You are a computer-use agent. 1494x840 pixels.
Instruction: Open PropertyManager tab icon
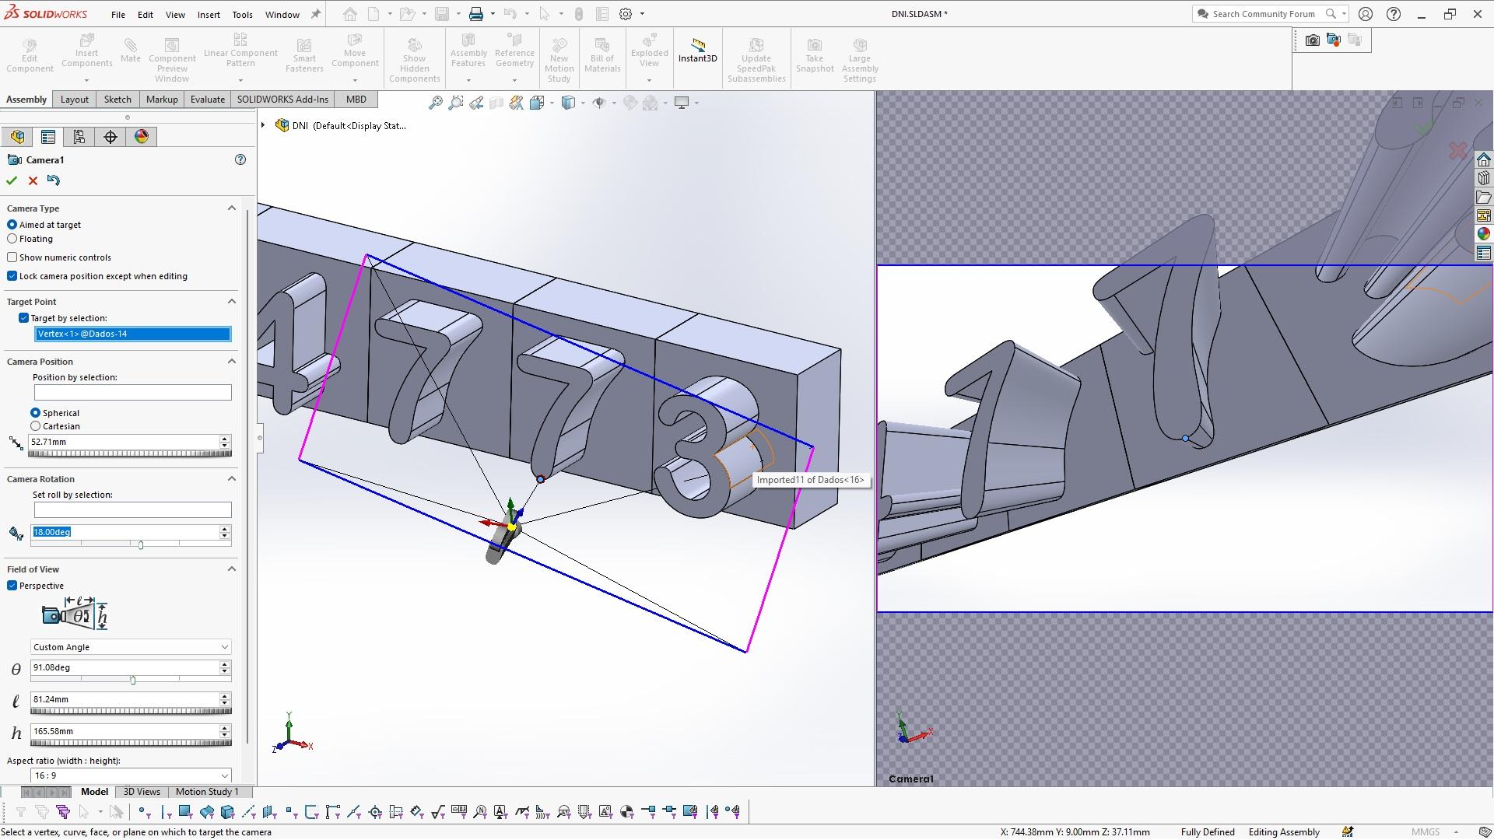coord(48,137)
